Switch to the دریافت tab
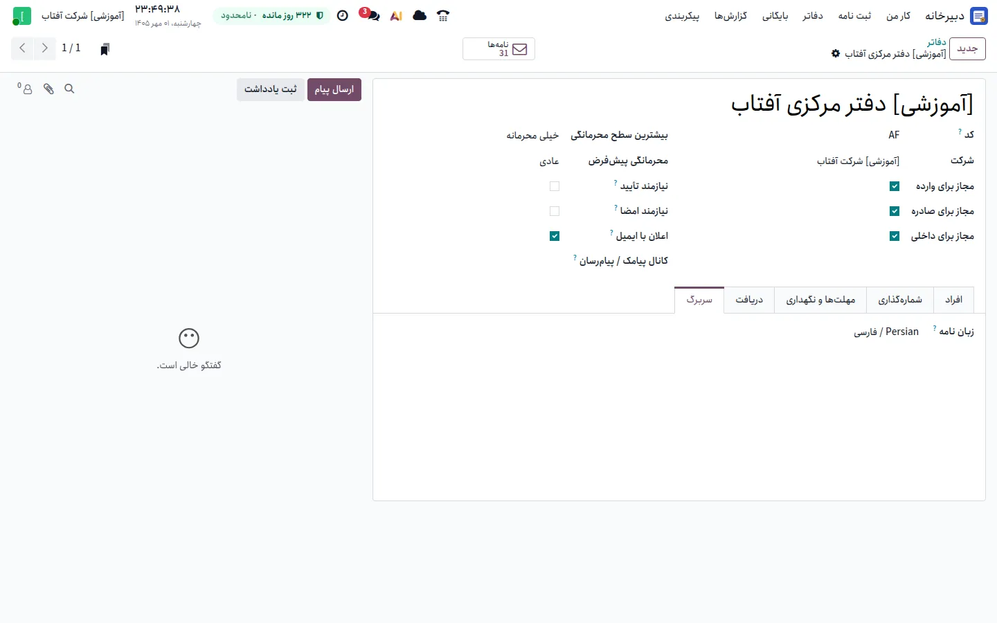Viewport: 997px width, 623px height. pos(749,300)
